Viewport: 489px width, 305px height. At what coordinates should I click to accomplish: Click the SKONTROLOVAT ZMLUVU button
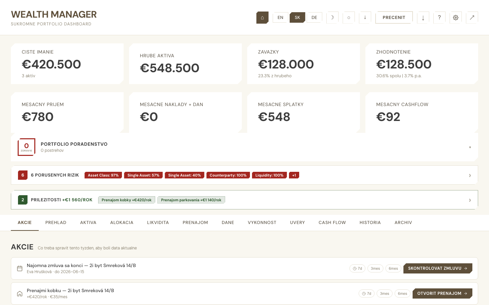(438, 268)
